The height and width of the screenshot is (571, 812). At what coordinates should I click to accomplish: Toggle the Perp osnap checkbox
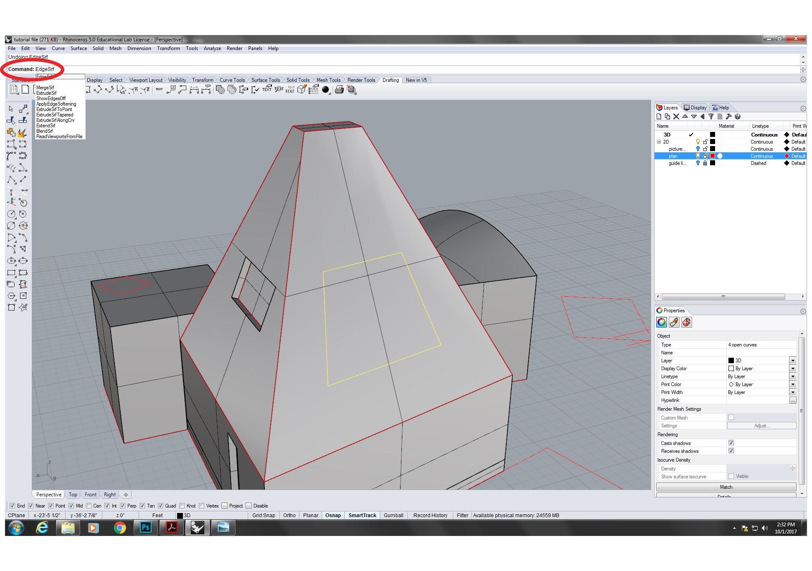click(x=122, y=506)
